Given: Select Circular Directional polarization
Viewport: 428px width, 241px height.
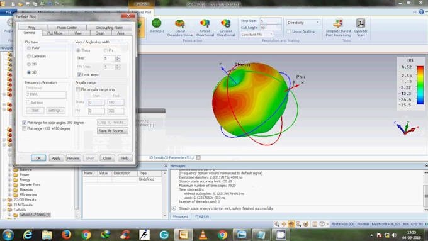Looking at the screenshot, I should coord(226,28).
